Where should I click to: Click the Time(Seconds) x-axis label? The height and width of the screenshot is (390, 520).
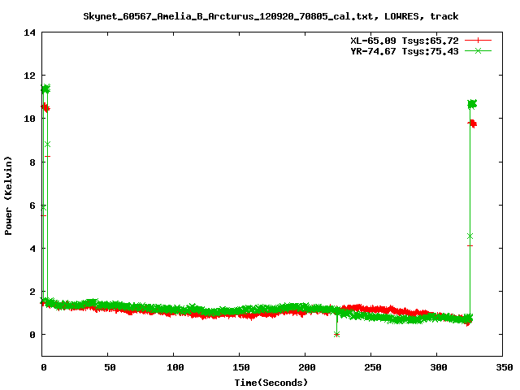pos(271,383)
